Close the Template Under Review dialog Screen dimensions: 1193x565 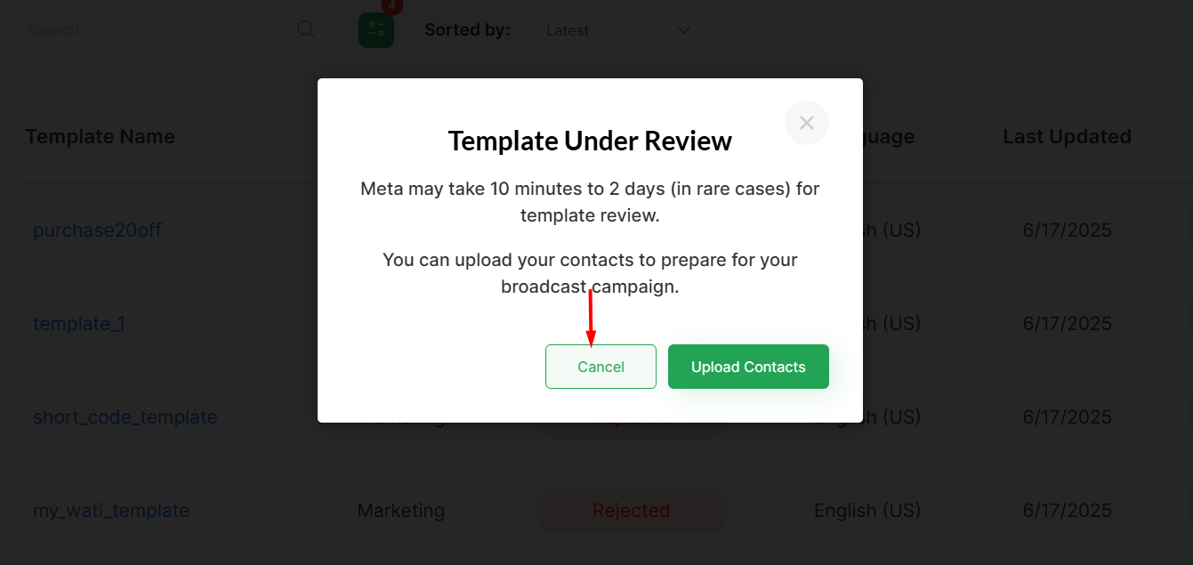click(806, 123)
